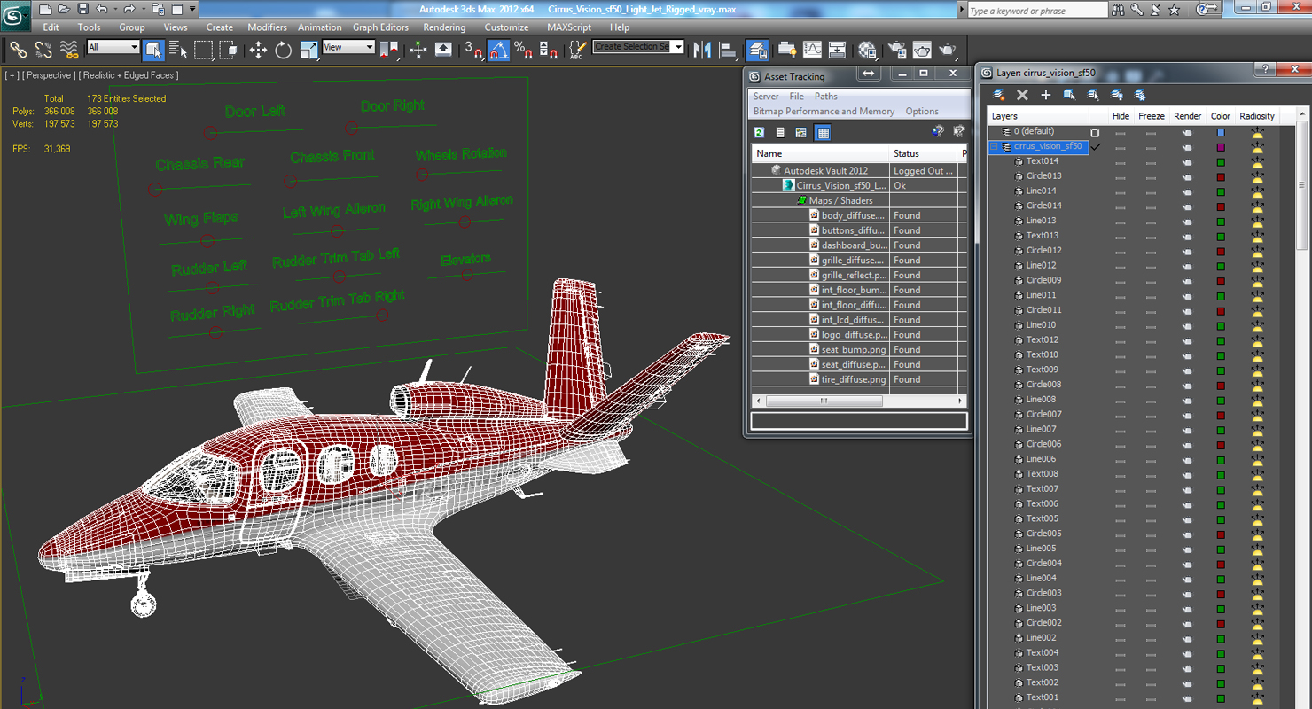Click the Realistic + Edged Faces viewport label
This screenshot has width=1312, height=709.
pos(129,75)
